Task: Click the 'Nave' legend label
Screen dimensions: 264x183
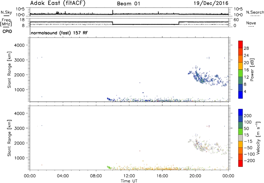Action: point(251,23)
